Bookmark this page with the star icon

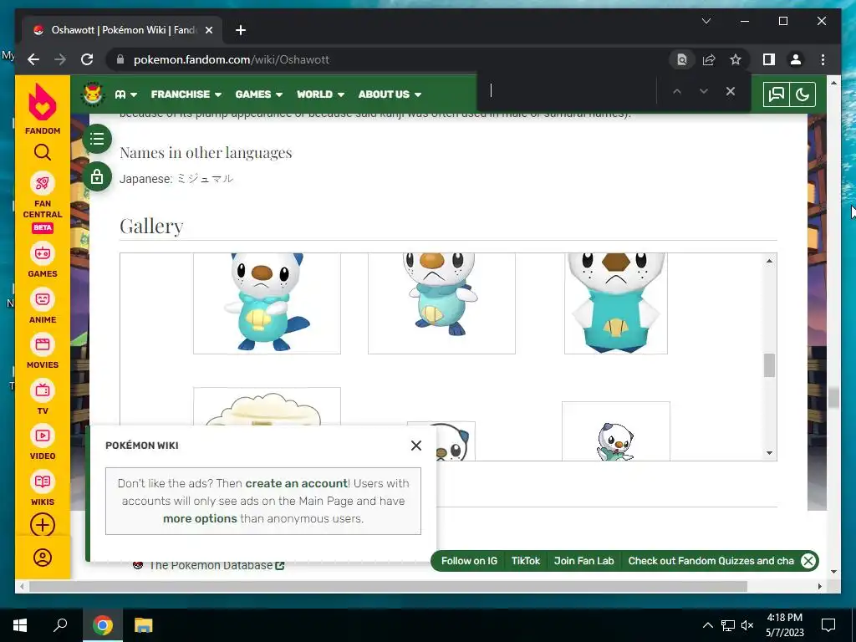pos(736,59)
